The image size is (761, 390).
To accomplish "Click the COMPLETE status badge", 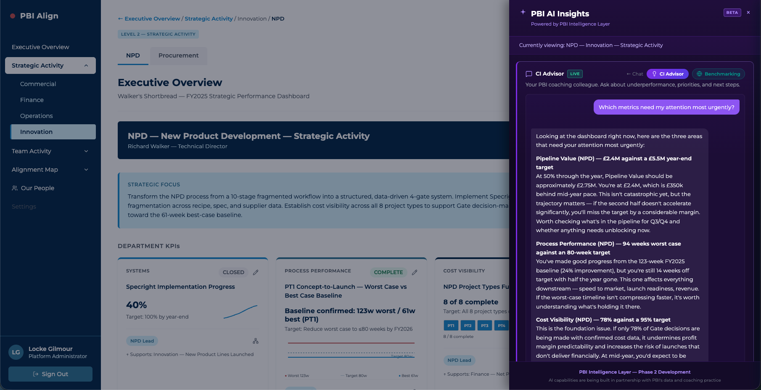I will coord(388,272).
